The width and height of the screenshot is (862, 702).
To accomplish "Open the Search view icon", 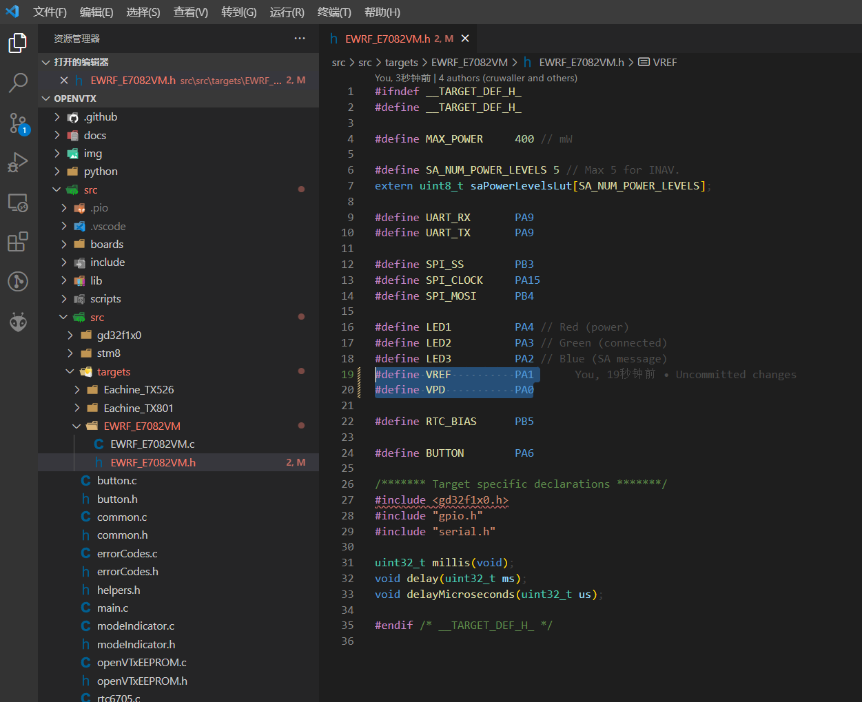I will tap(18, 83).
